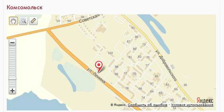Viewport: 224px width, 112px height.
Task: Click building number 102 on map
Action: click(x=110, y=53)
